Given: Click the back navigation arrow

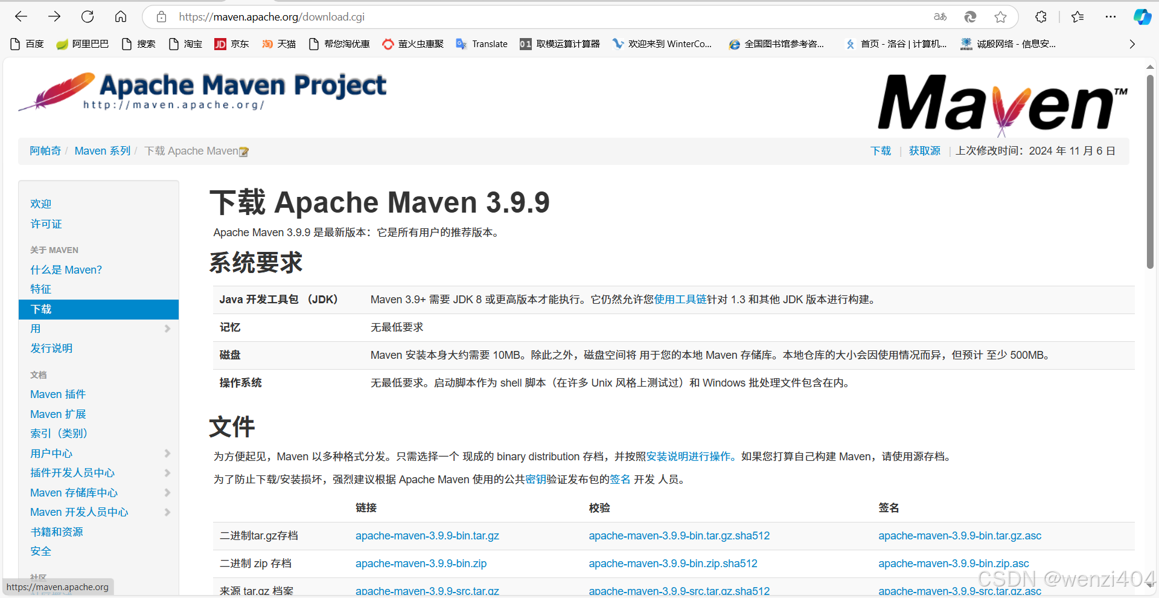Looking at the screenshot, I should (x=21, y=16).
